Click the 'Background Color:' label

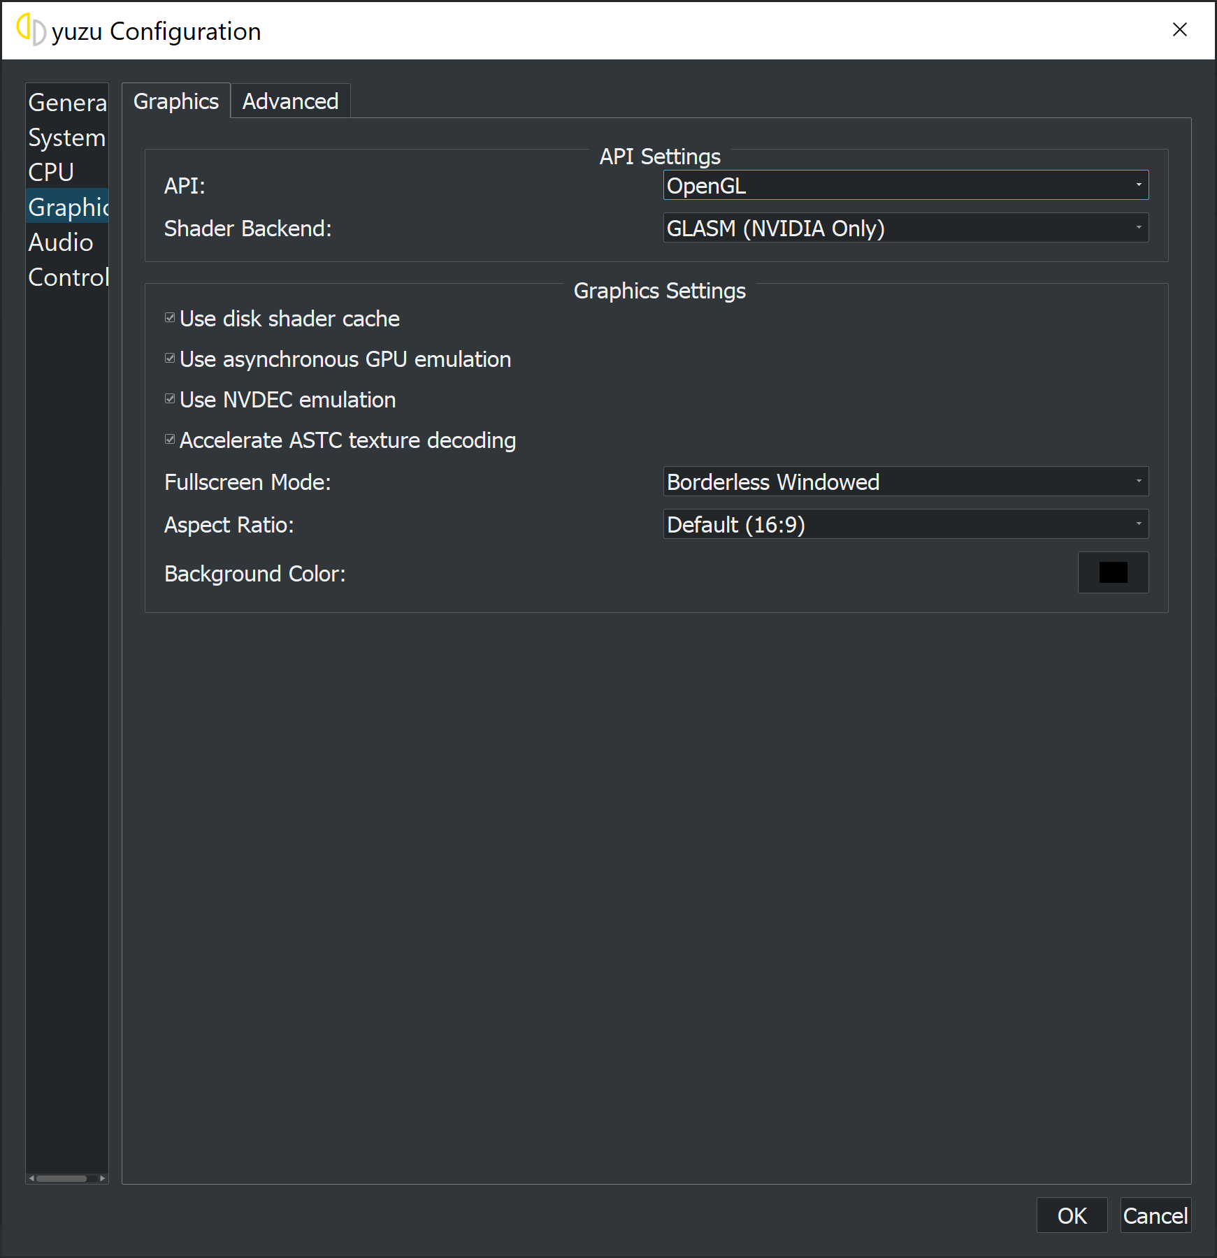(255, 574)
